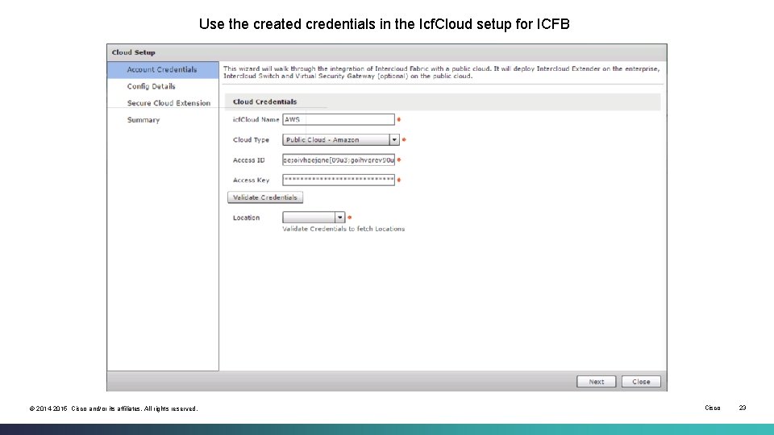The height and width of the screenshot is (435, 774).
Task: Click the required marker next to Cloud Type
Action: (x=404, y=139)
